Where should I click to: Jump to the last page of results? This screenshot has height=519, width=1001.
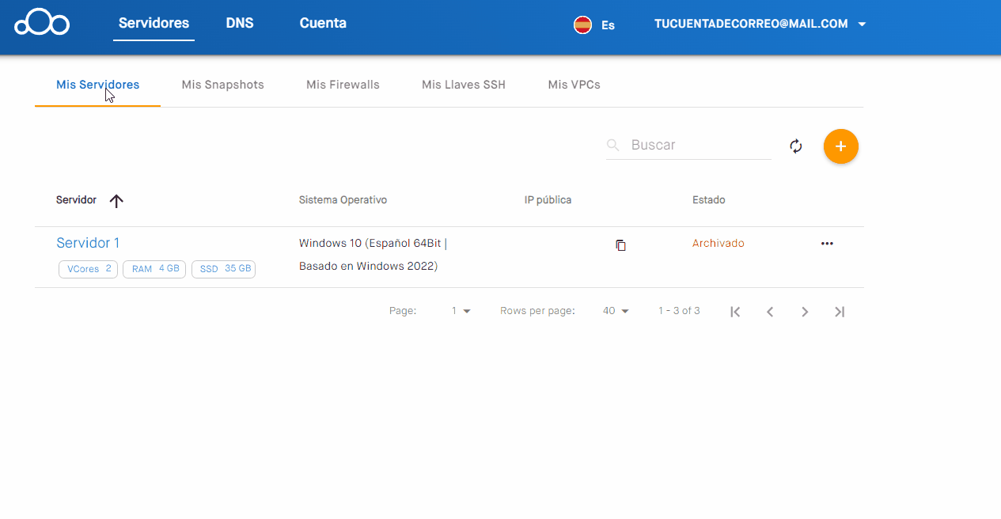click(840, 312)
